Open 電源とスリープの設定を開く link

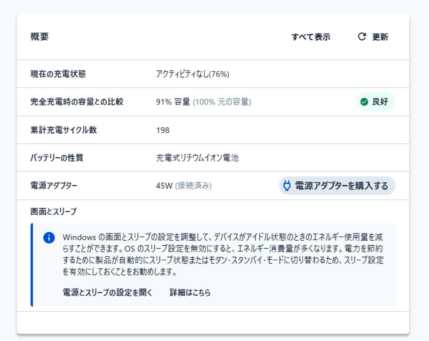click(x=108, y=292)
